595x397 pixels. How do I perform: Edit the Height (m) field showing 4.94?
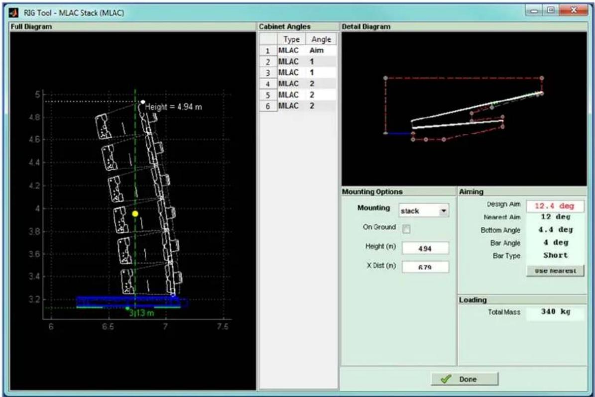pyautogui.click(x=425, y=248)
